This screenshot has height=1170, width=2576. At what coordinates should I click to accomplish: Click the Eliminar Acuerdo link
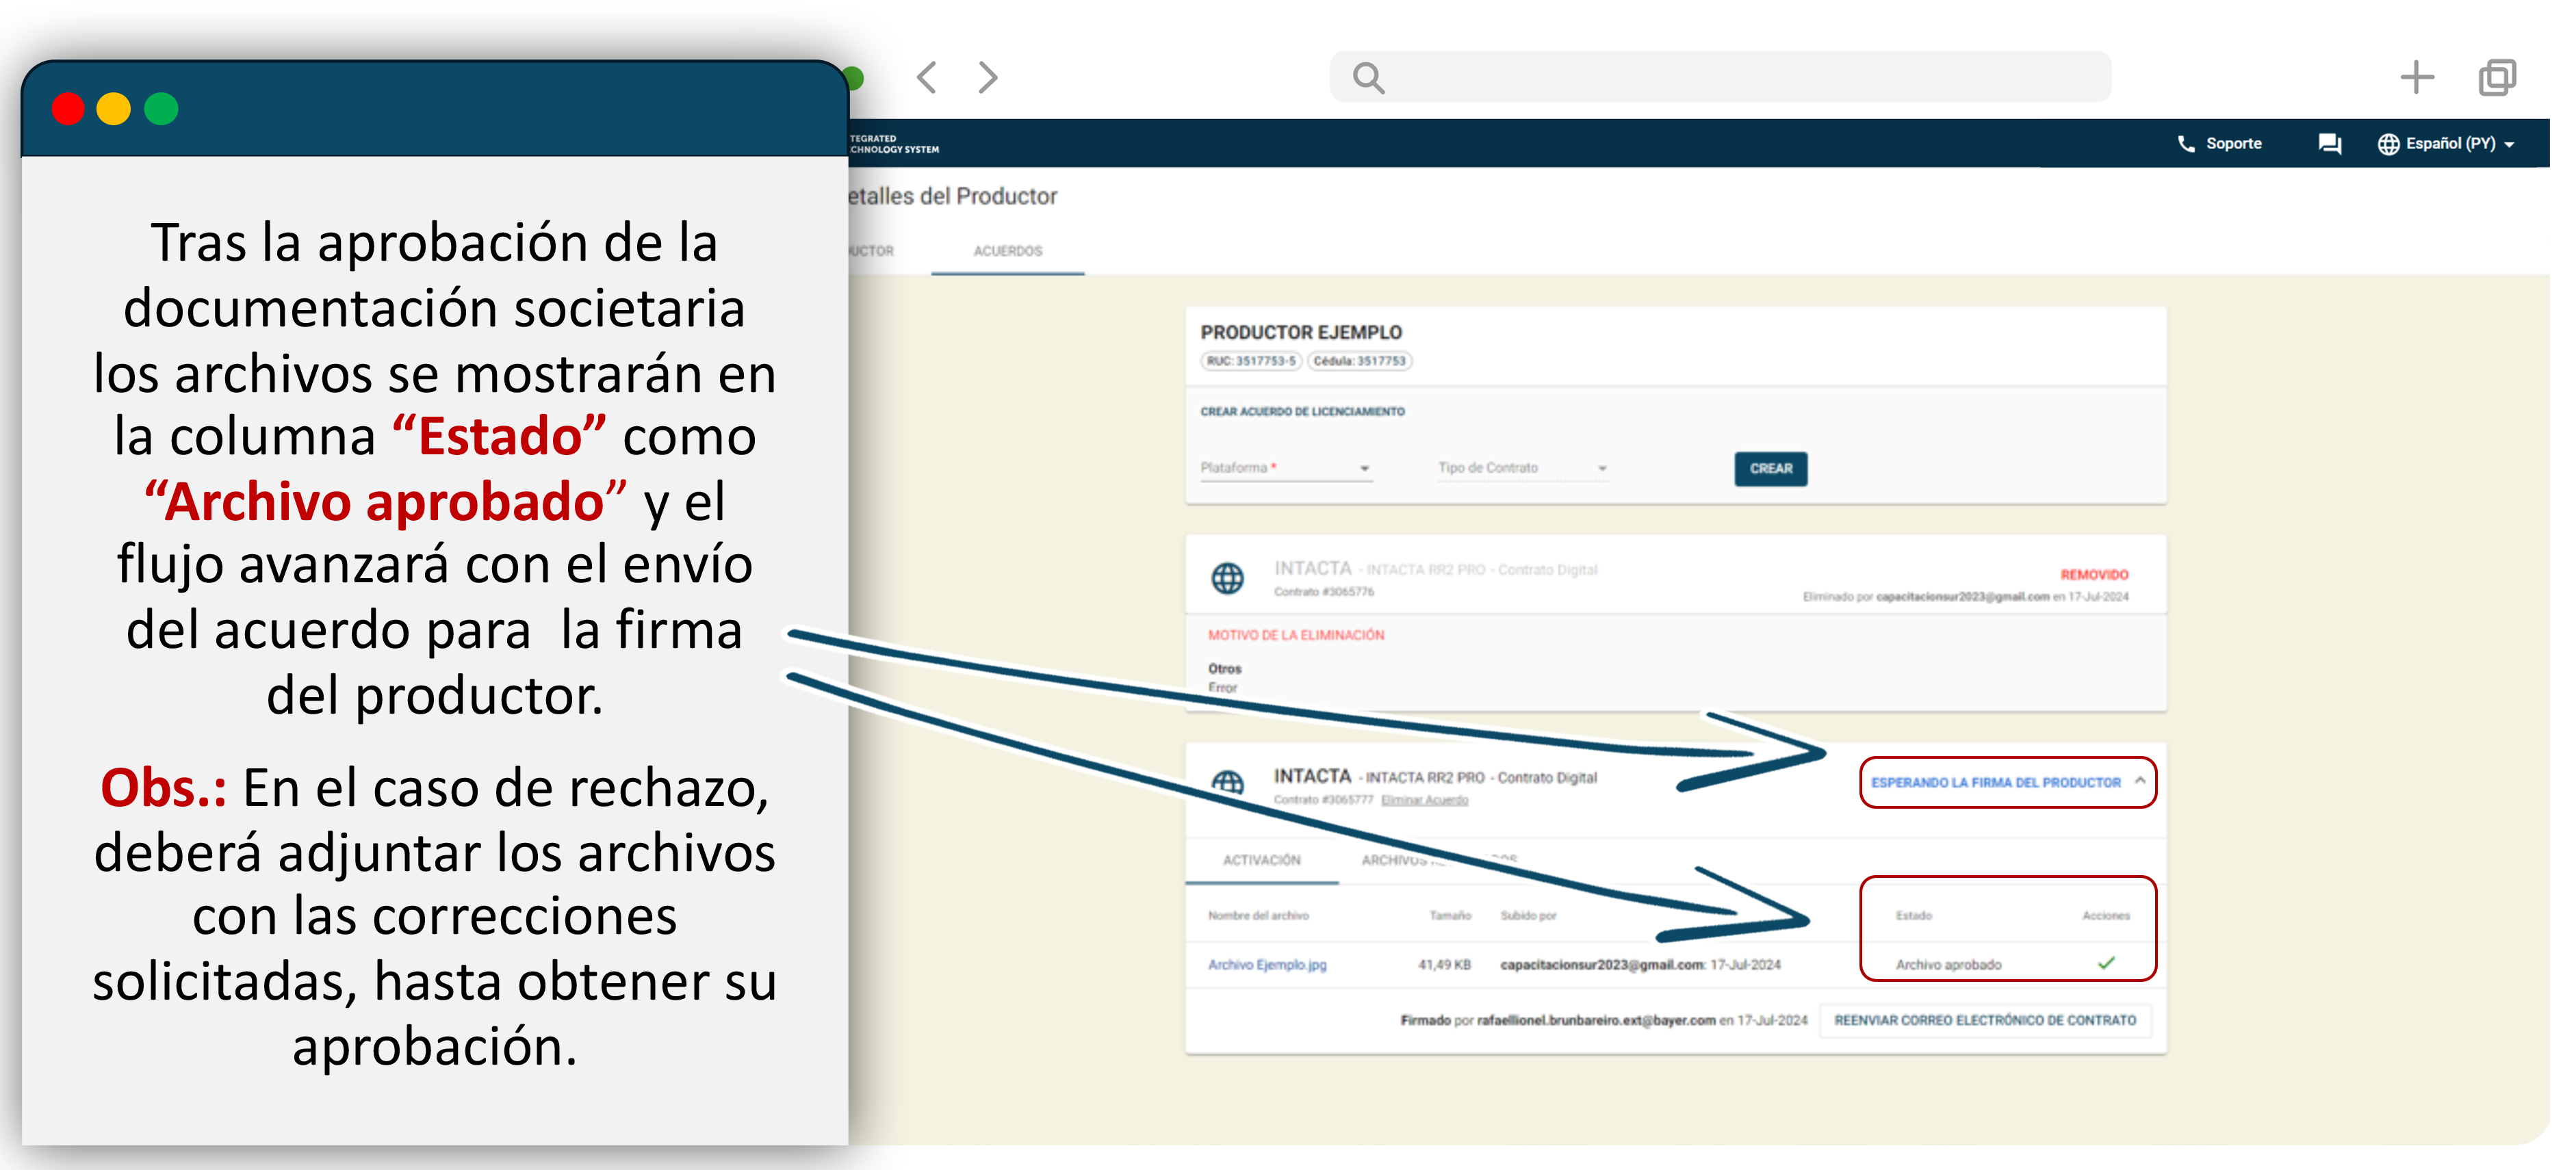tap(1424, 800)
